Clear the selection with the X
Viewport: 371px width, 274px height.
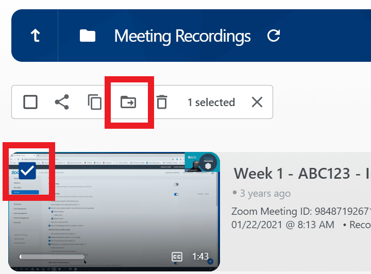257,102
